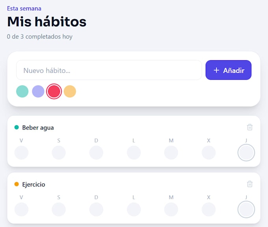Delete the Beber agua habit with trash icon
Viewport: 268px width, 227px height.
249,127
